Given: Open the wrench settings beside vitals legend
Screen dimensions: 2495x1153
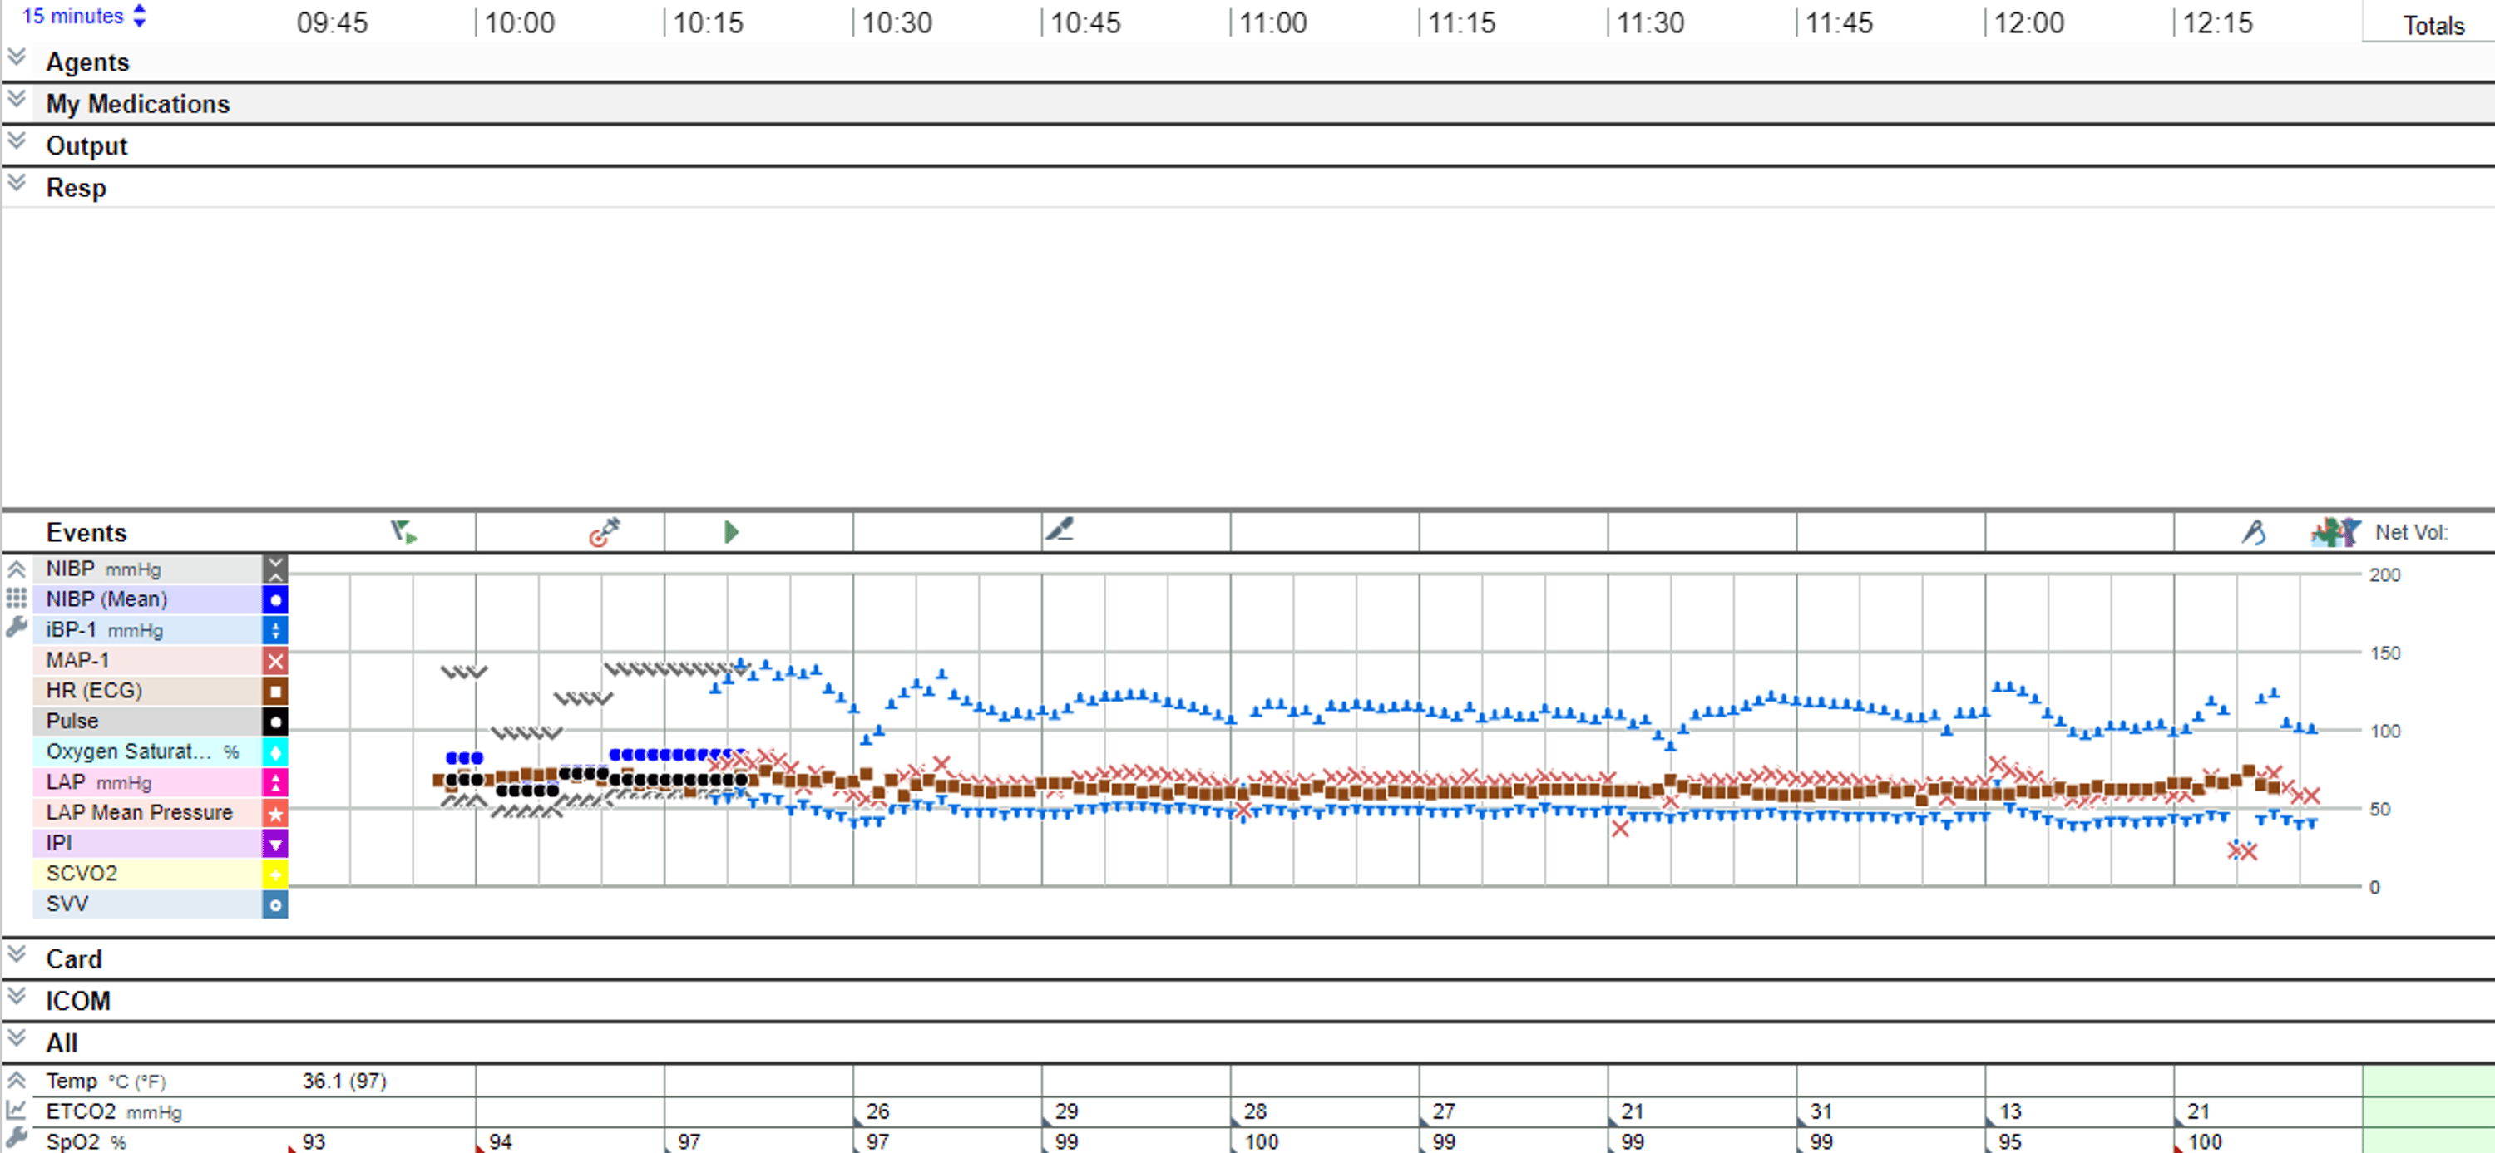Looking at the screenshot, I should (16, 628).
